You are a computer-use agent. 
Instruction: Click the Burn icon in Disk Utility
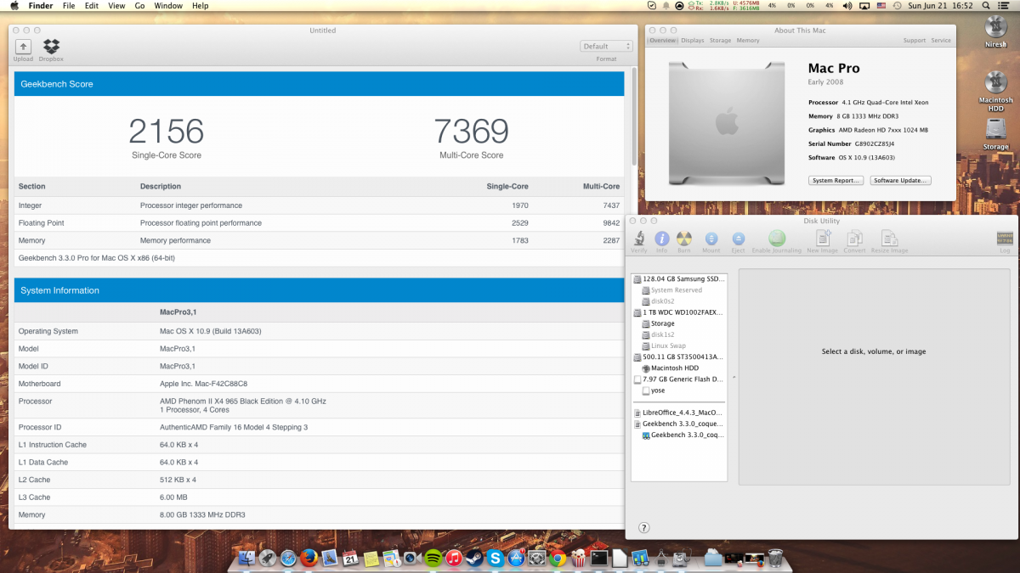(x=684, y=239)
